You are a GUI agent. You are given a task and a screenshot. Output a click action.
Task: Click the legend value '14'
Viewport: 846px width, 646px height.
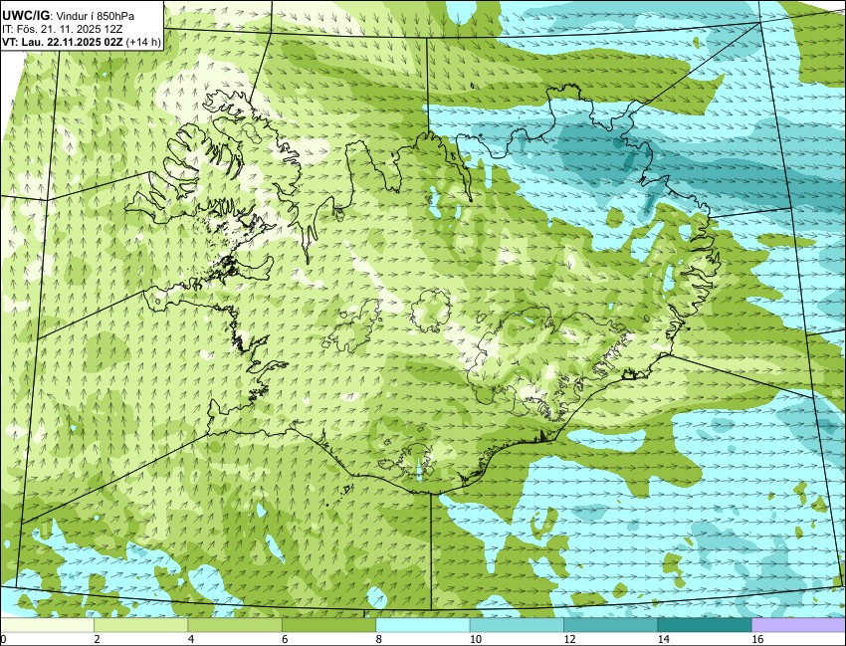(664, 639)
